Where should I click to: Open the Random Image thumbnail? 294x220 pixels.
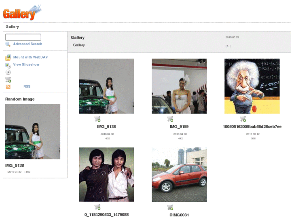point(33,132)
